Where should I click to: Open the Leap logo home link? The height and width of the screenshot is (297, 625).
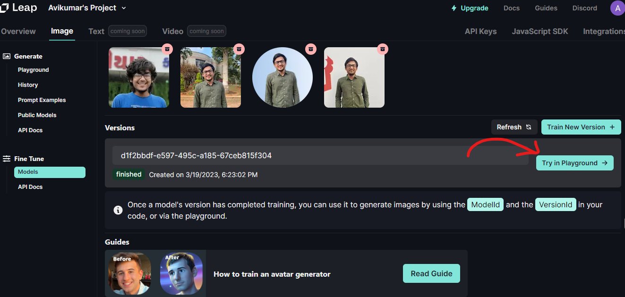point(18,8)
